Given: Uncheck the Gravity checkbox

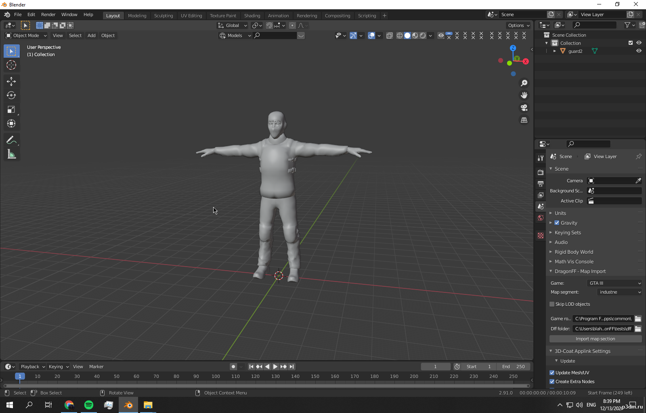Looking at the screenshot, I should point(557,223).
